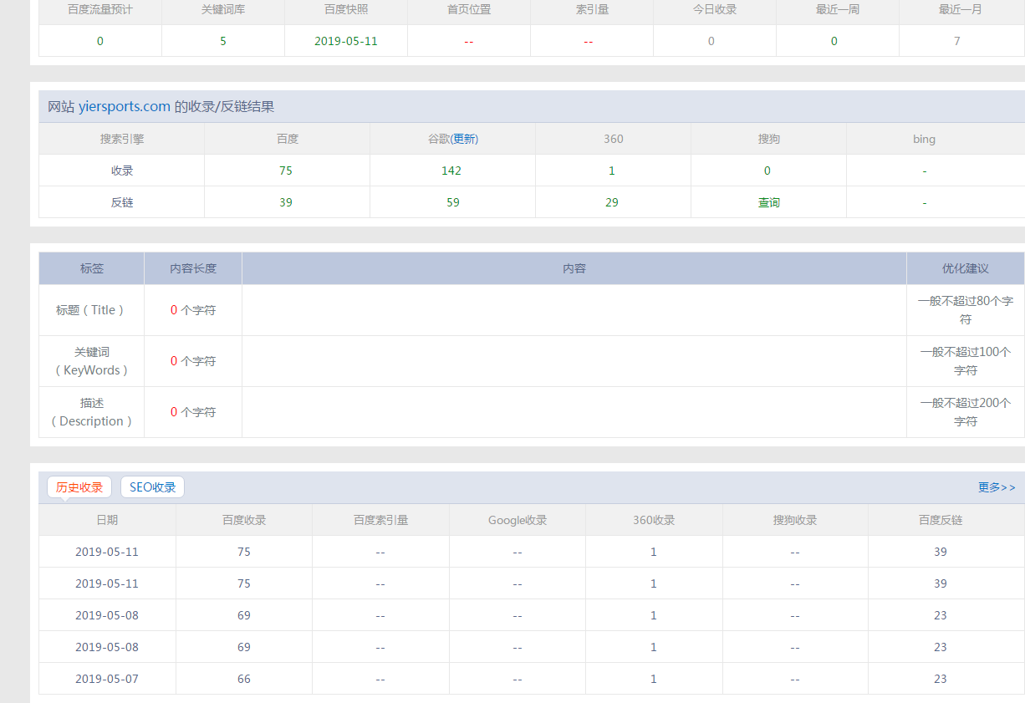This screenshot has width=1025, height=703.
Task: Click the 内容长度 column header
Action: pos(193,268)
